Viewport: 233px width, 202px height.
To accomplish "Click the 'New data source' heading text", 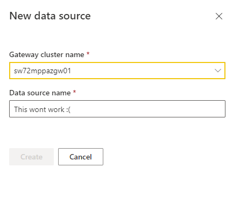I will click(x=50, y=16).
